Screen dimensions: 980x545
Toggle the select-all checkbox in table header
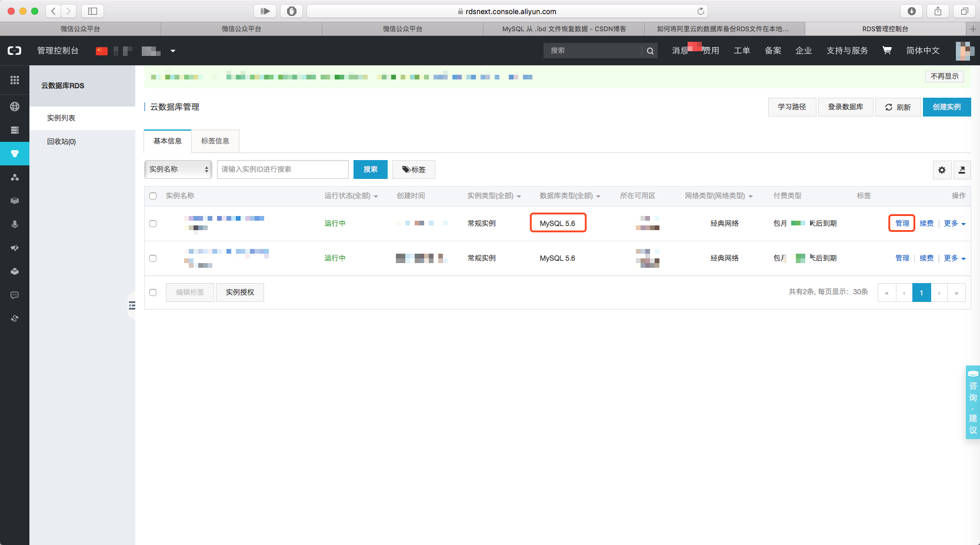click(x=153, y=196)
